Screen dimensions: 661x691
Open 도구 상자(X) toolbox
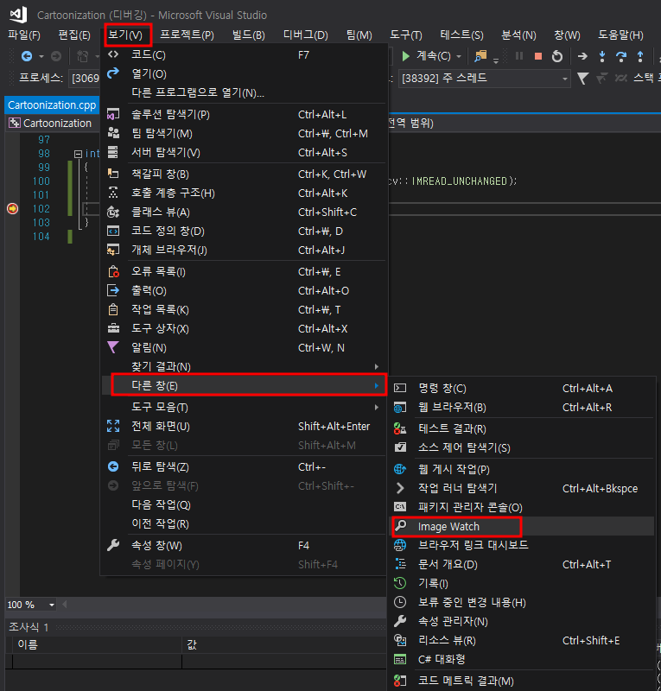click(245, 329)
